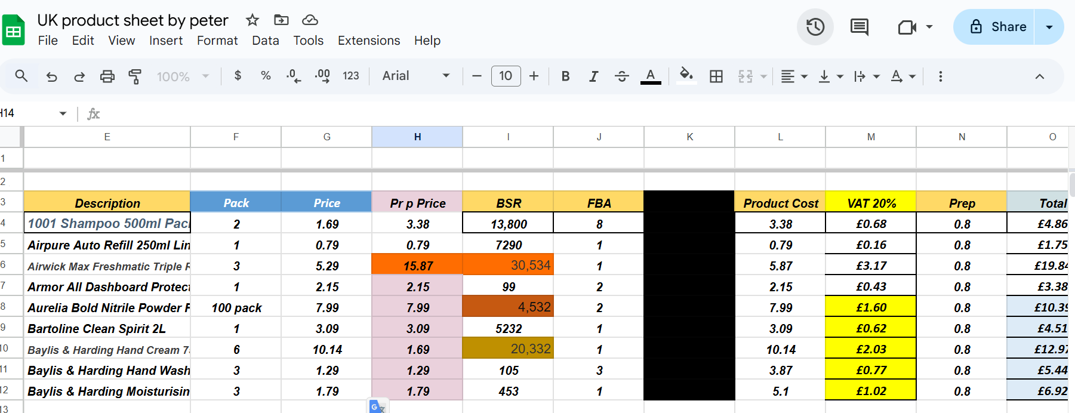This screenshot has height=413, width=1075.
Task: Toggle bold formatting
Action: [x=565, y=76]
